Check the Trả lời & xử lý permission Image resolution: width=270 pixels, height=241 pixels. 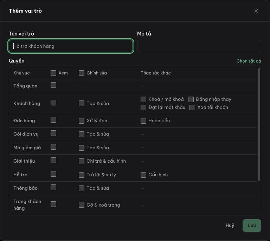click(82, 175)
